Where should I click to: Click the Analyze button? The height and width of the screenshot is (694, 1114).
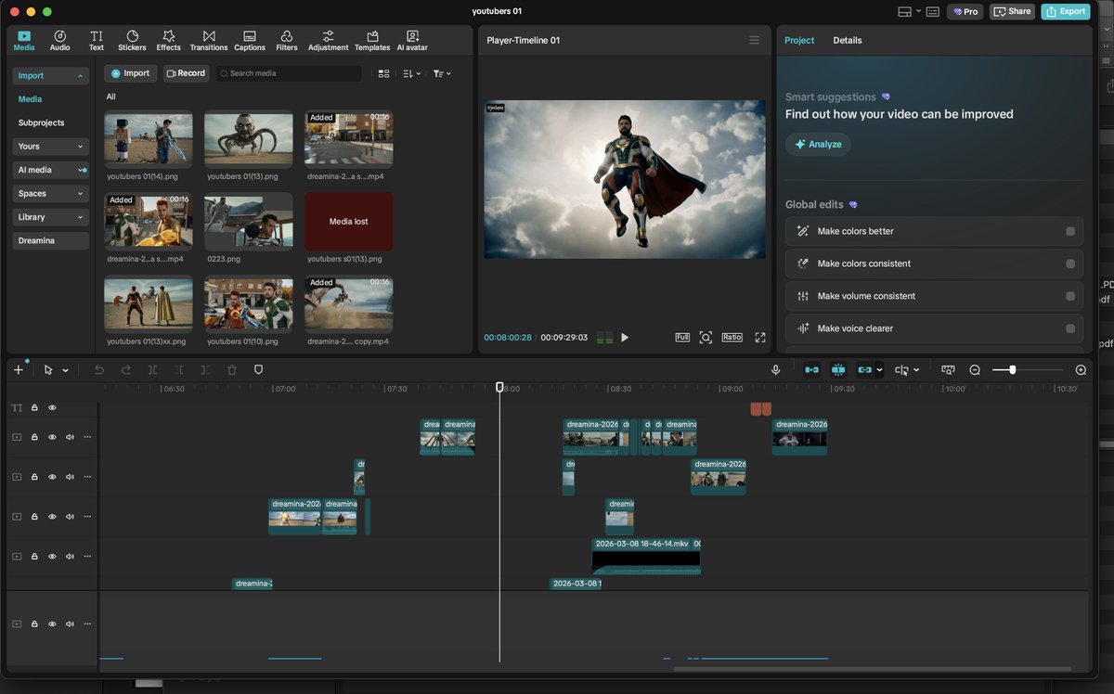pyautogui.click(x=818, y=144)
